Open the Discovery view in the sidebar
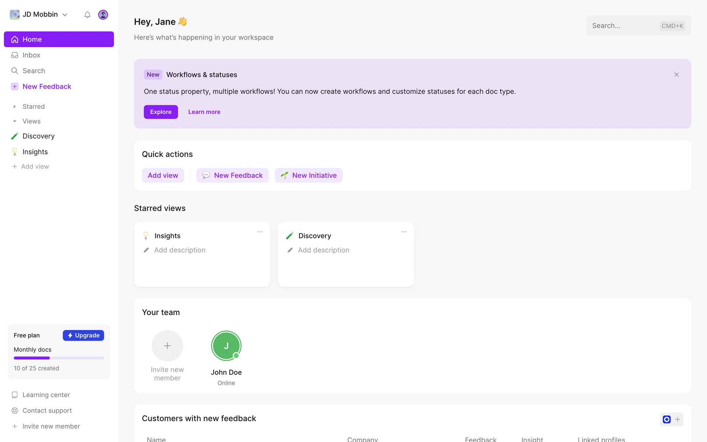 tap(38, 136)
